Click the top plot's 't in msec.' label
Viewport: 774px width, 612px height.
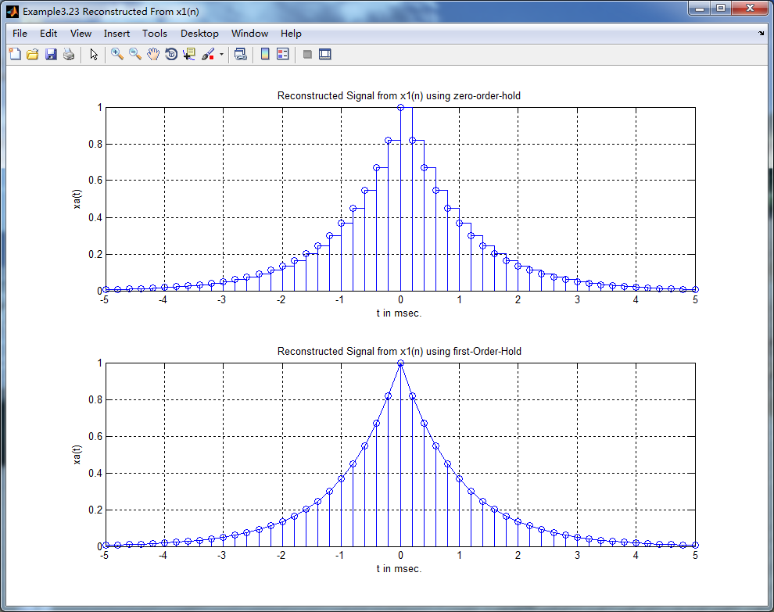click(x=399, y=313)
